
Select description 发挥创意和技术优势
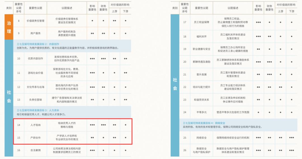[x=67, y=58]
